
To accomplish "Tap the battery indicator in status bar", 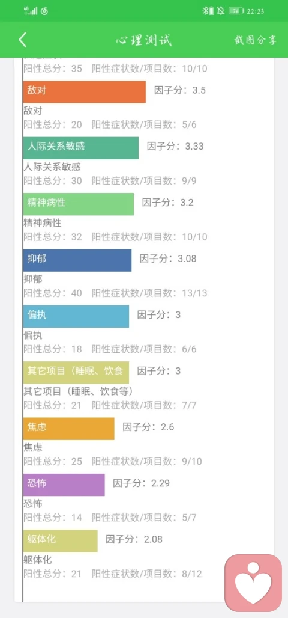I will (x=236, y=11).
